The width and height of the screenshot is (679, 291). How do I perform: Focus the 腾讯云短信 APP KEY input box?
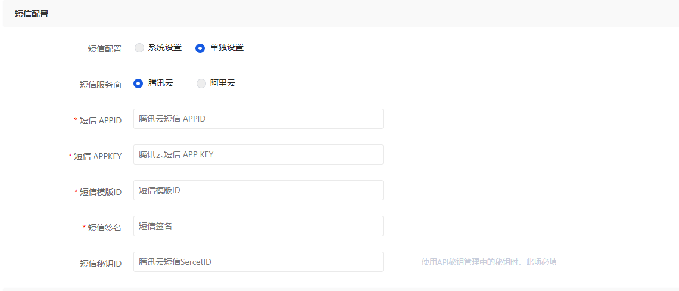[x=258, y=154]
